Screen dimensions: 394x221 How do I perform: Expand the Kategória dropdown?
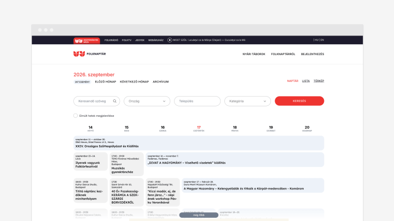click(247, 101)
